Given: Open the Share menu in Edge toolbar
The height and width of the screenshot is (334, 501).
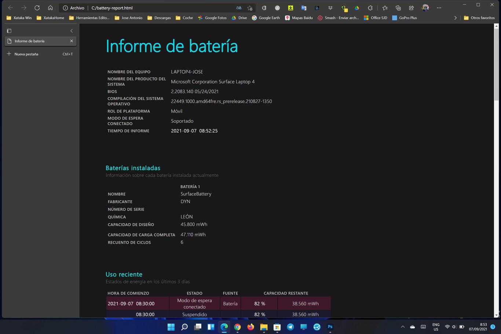Looking at the screenshot, I should point(411,8).
